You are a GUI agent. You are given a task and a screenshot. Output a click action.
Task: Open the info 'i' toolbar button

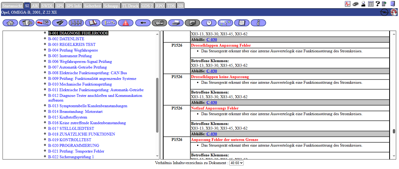click(258, 23)
